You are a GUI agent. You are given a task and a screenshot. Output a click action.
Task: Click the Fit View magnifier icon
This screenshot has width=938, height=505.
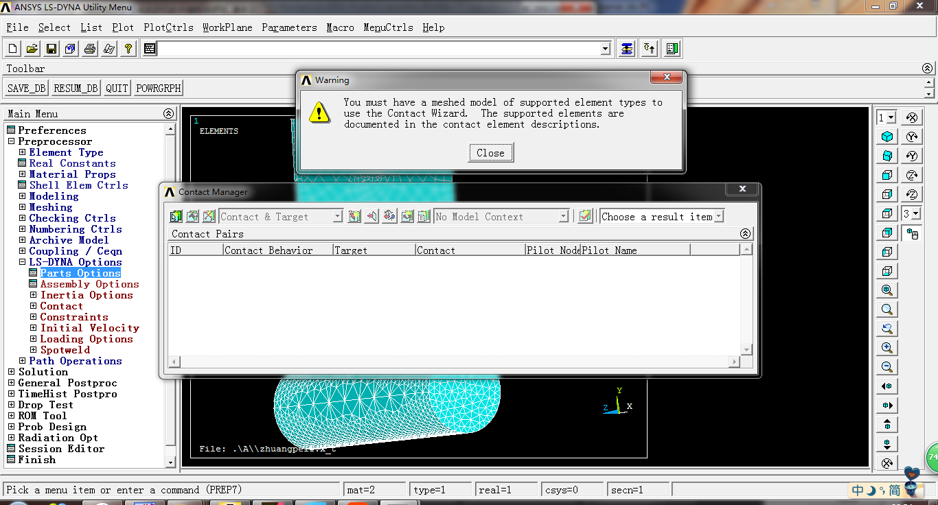point(887,290)
